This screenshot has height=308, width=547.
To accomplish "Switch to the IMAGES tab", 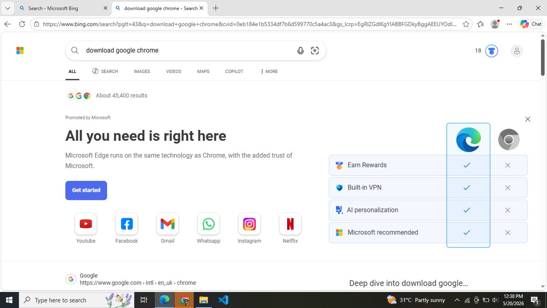I will [x=142, y=72].
